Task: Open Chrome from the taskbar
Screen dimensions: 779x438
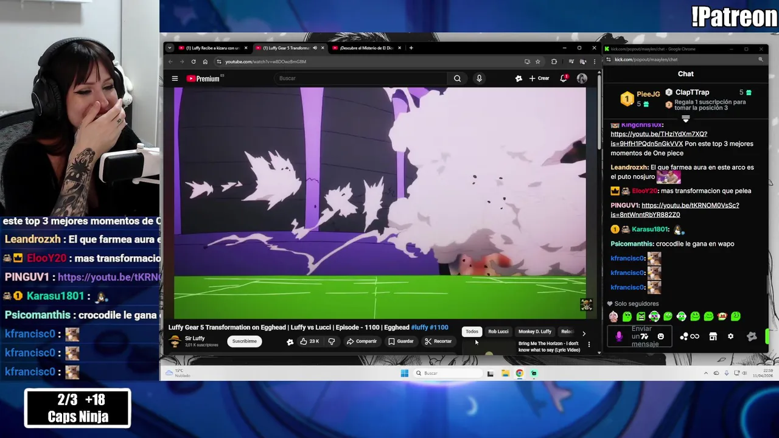Action: tap(519, 373)
